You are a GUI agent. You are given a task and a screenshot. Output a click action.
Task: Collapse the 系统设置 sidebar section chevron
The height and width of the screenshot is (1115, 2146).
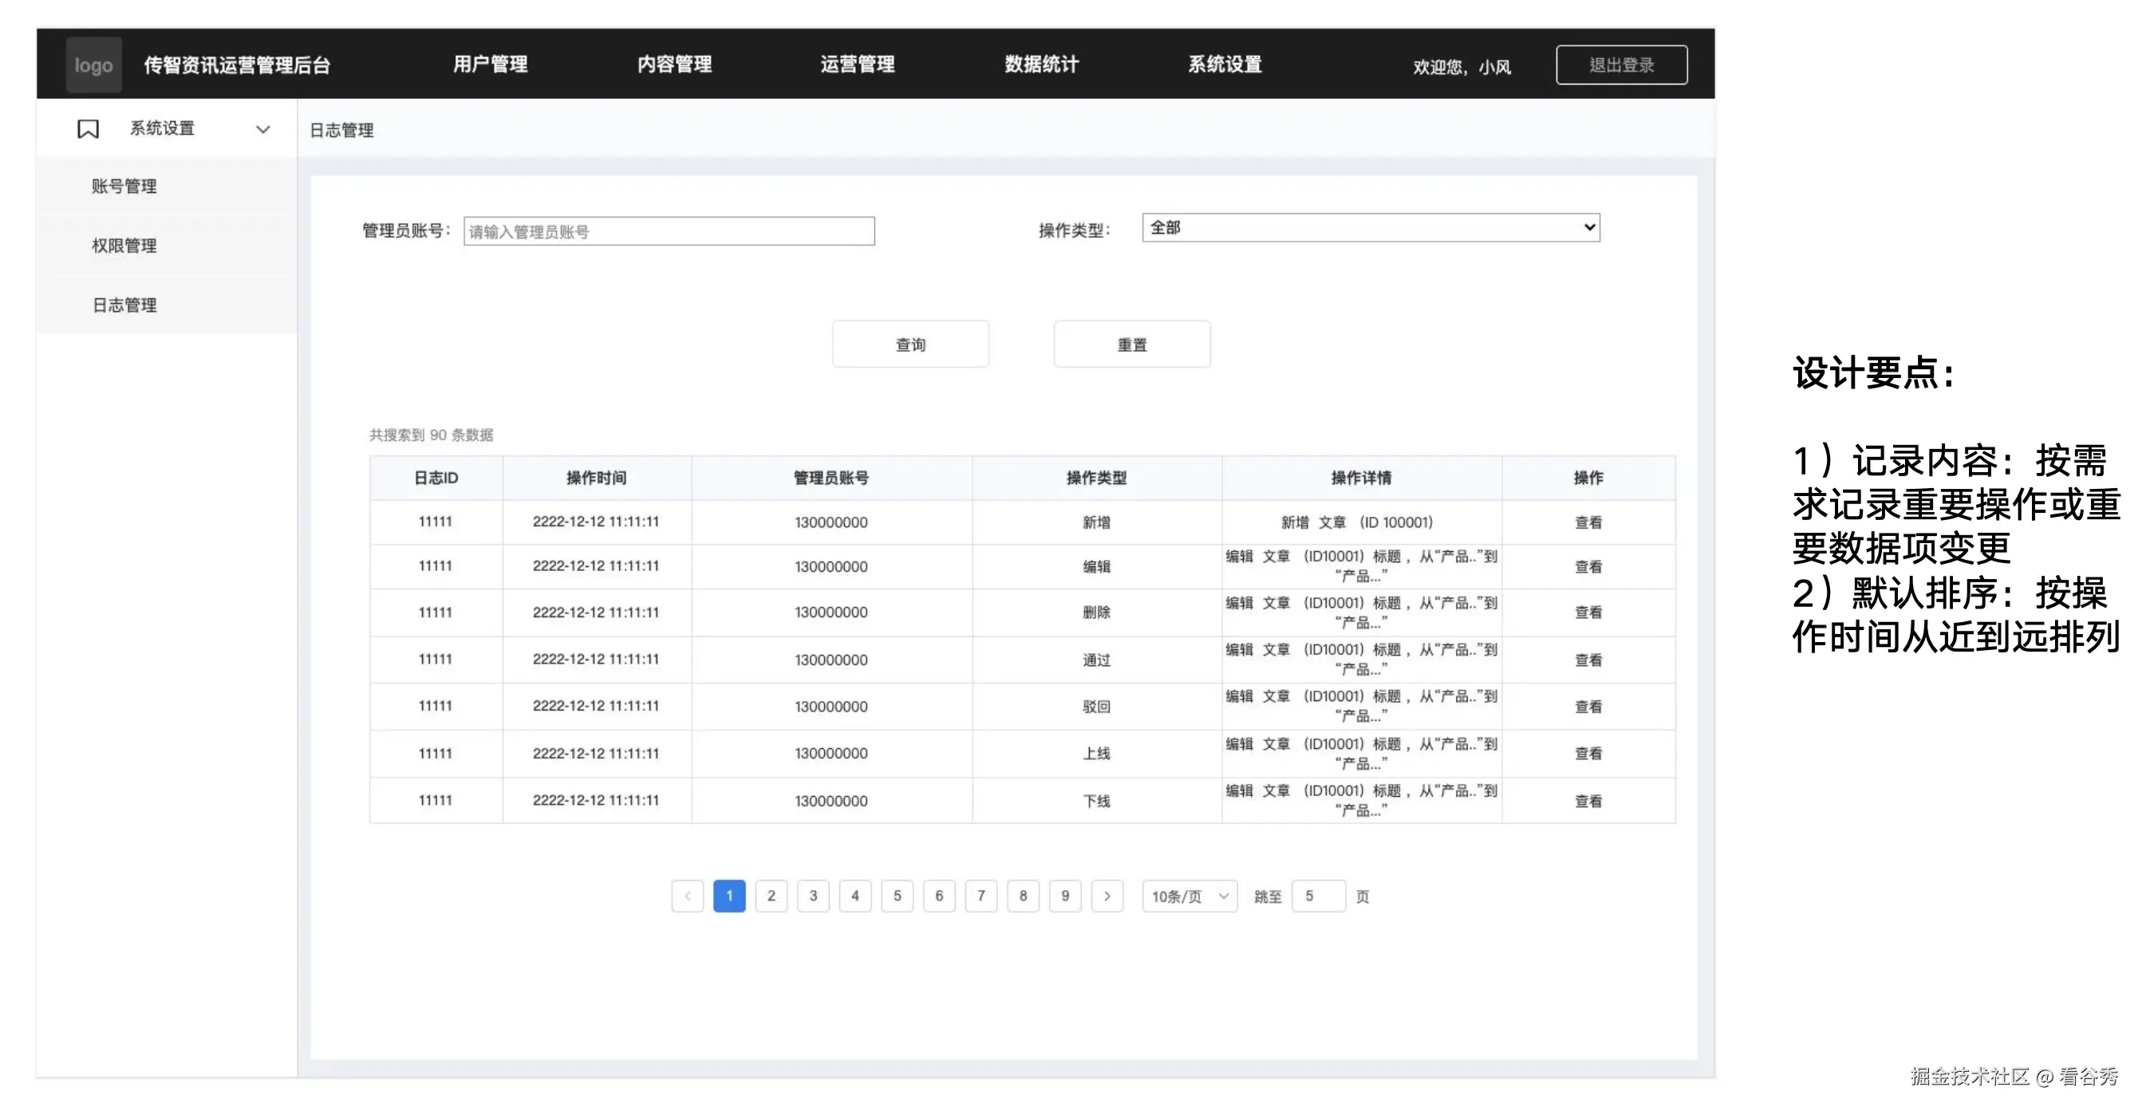[x=262, y=130]
